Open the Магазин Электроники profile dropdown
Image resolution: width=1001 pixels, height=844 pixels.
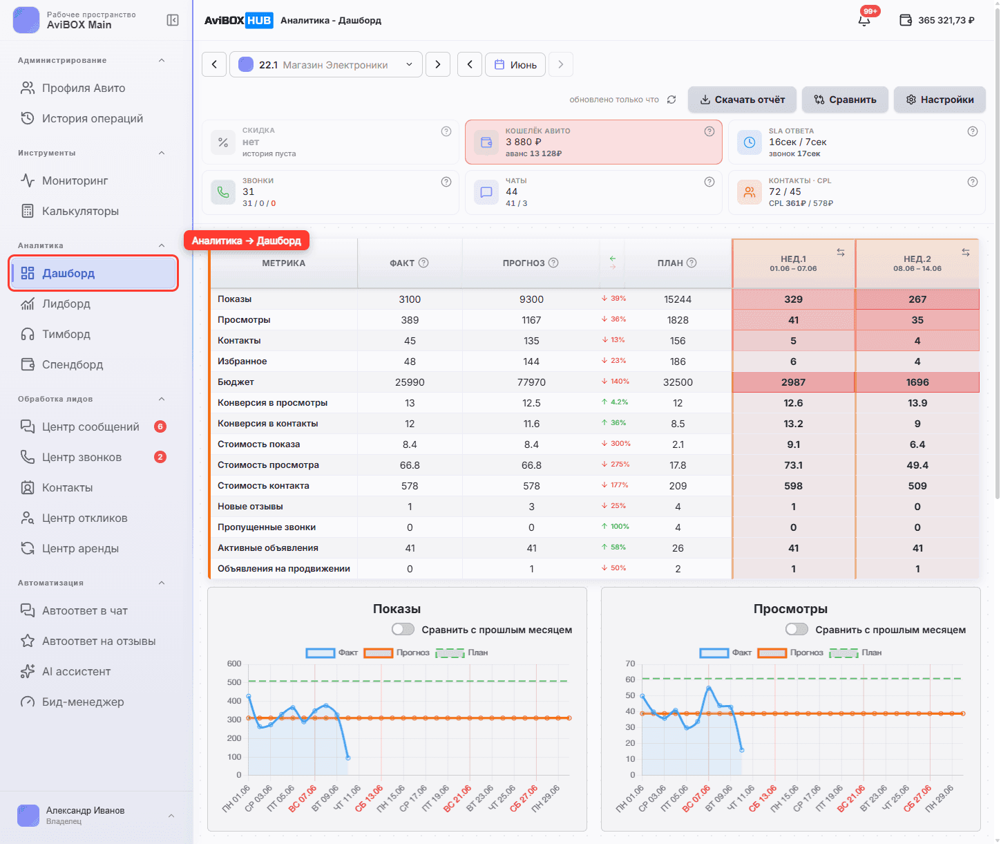coord(326,65)
